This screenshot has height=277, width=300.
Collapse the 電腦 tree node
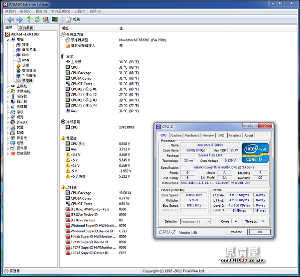click(x=7, y=39)
